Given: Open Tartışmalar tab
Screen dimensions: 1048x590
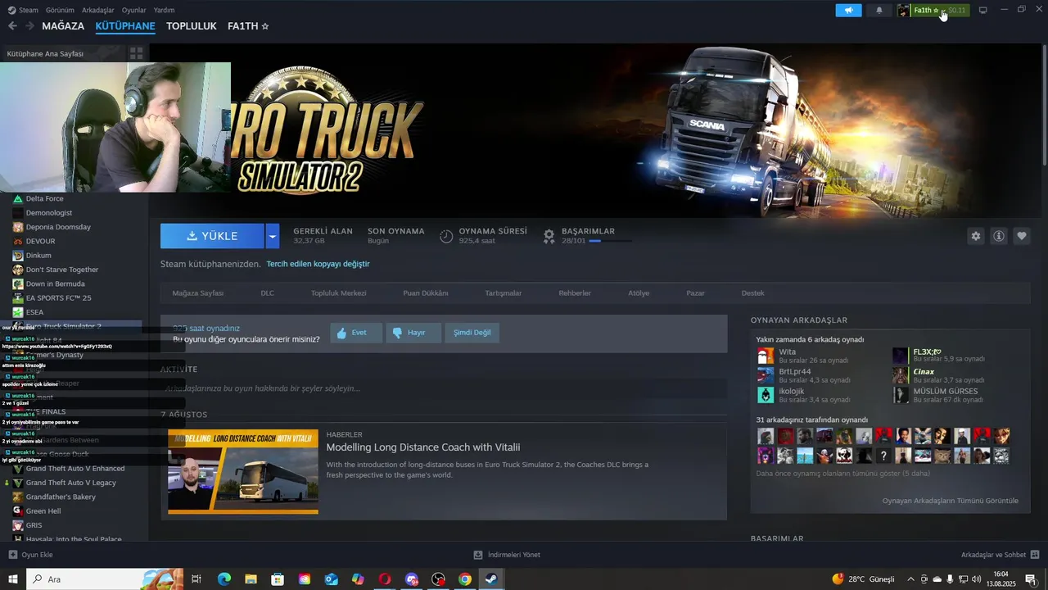Looking at the screenshot, I should click(x=504, y=293).
